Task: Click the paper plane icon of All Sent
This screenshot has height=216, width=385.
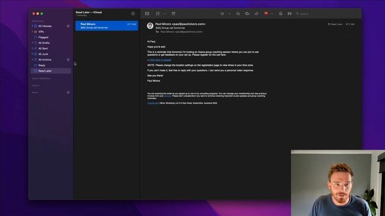Action: click(35, 49)
